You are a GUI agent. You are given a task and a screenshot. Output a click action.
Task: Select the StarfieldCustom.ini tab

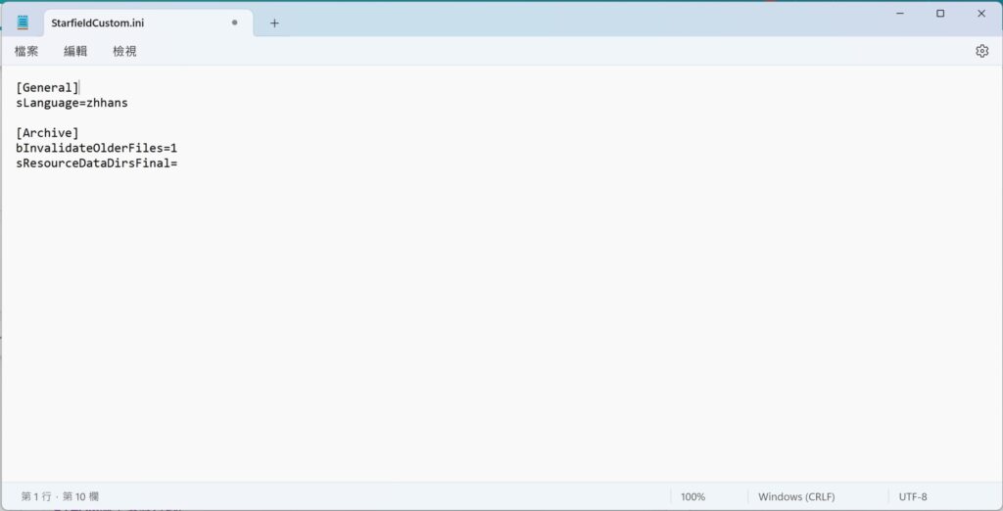coord(147,23)
